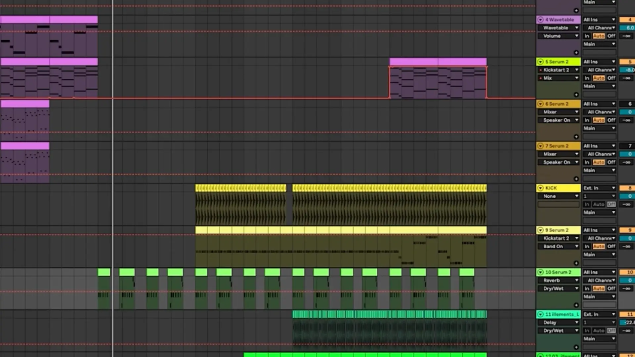Open the Delay device dropdown
The height and width of the screenshot is (357, 635).
559,322
